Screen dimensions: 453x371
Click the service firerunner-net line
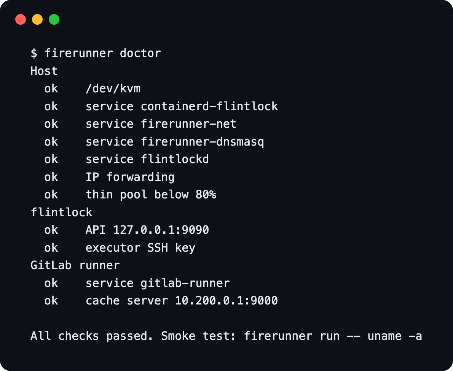[x=140, y=124]
